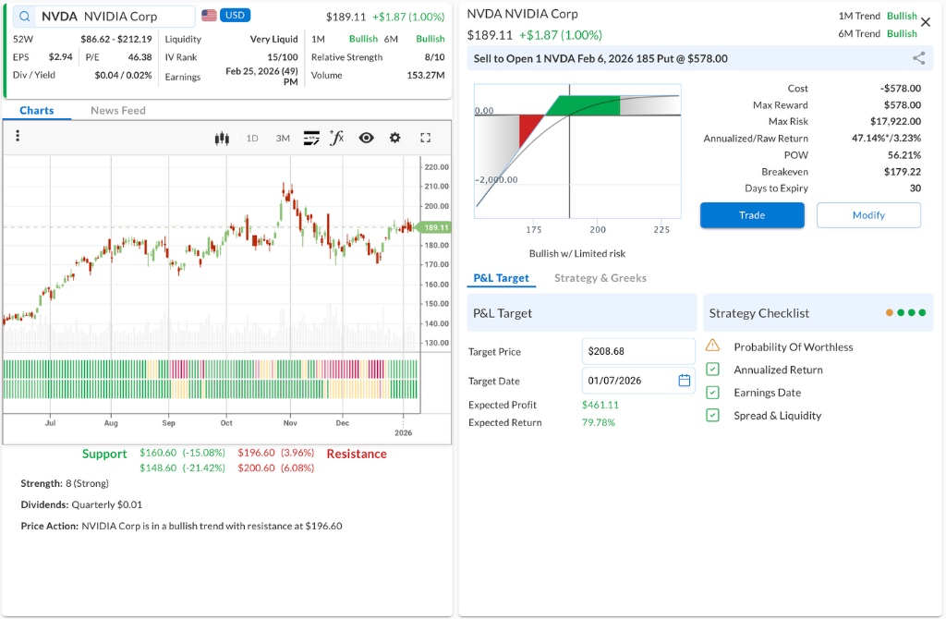
Task: Click the search magnifier icon
Action: [x=24, y=17]
